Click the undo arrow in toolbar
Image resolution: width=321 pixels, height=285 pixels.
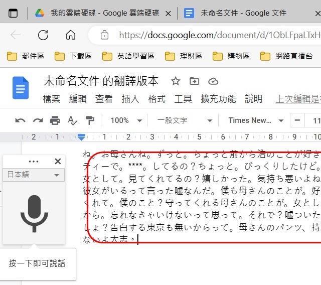point(20,120)
